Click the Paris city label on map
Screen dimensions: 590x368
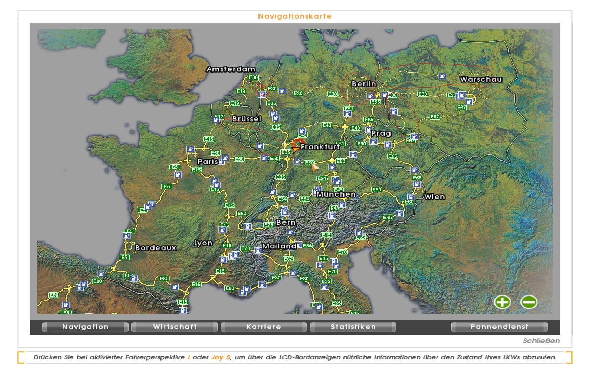tap(208, 162)
